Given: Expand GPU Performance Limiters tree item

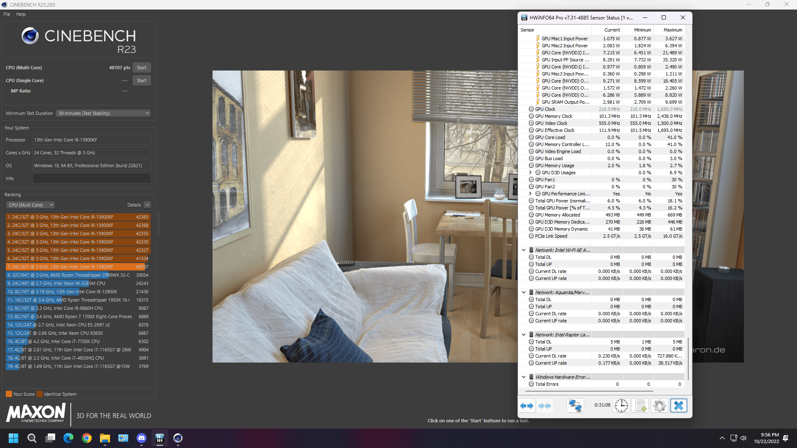Looking at the screenshot, I should pyautogui.click(x=531, y=194).
